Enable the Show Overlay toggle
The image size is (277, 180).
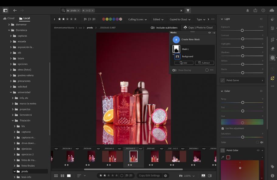pyautogui.click(x=174, y=70)
